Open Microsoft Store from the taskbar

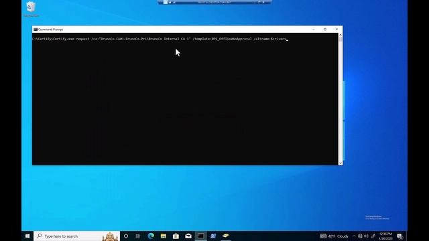coord(176,236)
